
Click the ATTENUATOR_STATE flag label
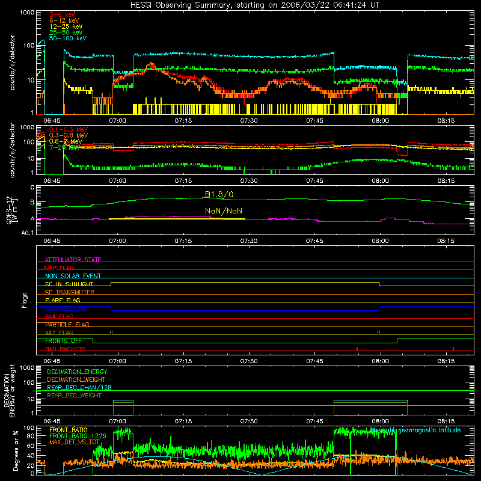coord(73,260)
